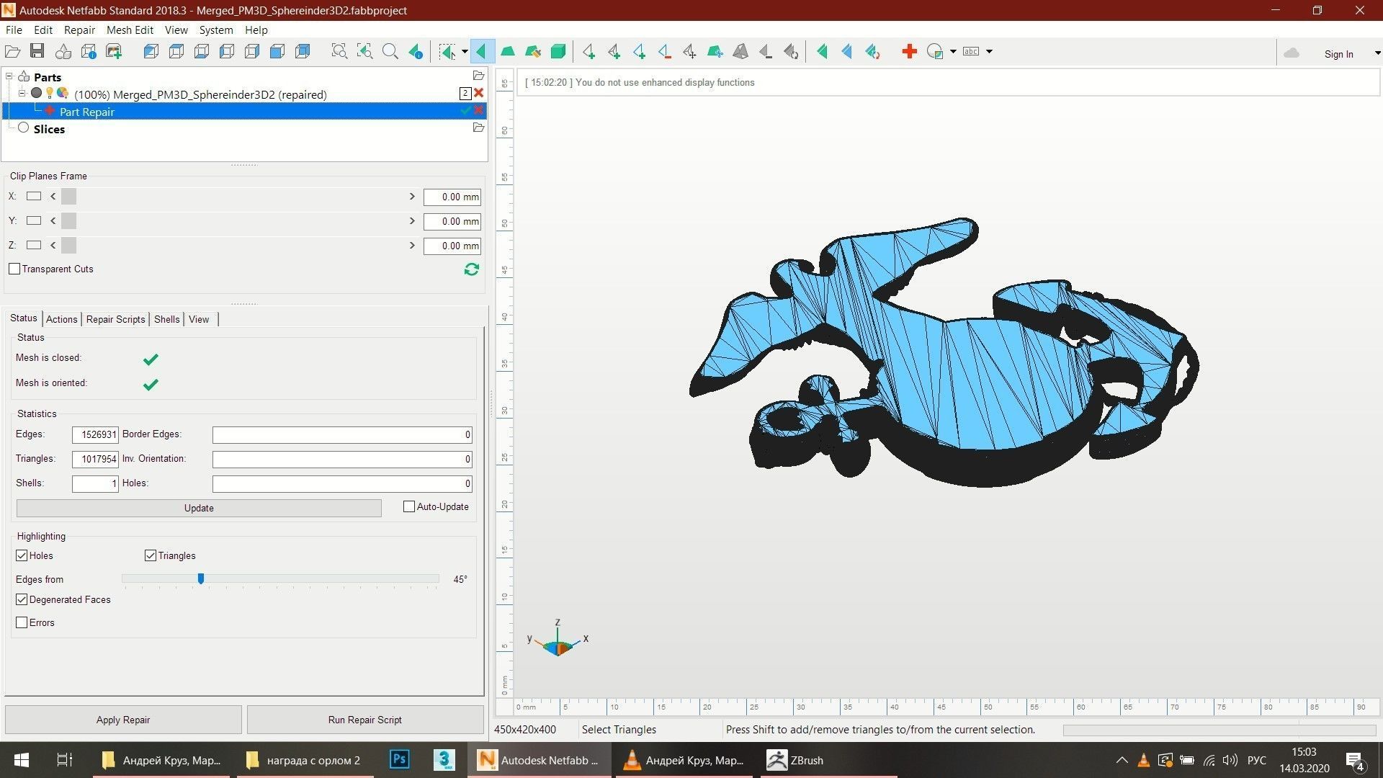Enable the Auto-Update checkbox
This screenshot has height=778, width=1383.
pos(409,506)
